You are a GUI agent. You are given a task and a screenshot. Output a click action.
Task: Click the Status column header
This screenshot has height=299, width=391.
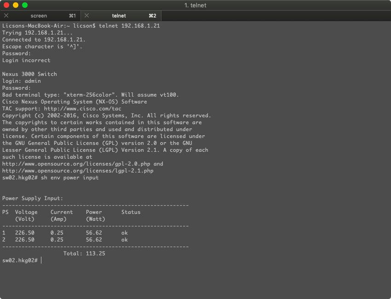click(131, 212)
